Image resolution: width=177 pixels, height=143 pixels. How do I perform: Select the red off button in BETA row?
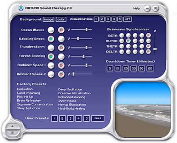(148, 35)
